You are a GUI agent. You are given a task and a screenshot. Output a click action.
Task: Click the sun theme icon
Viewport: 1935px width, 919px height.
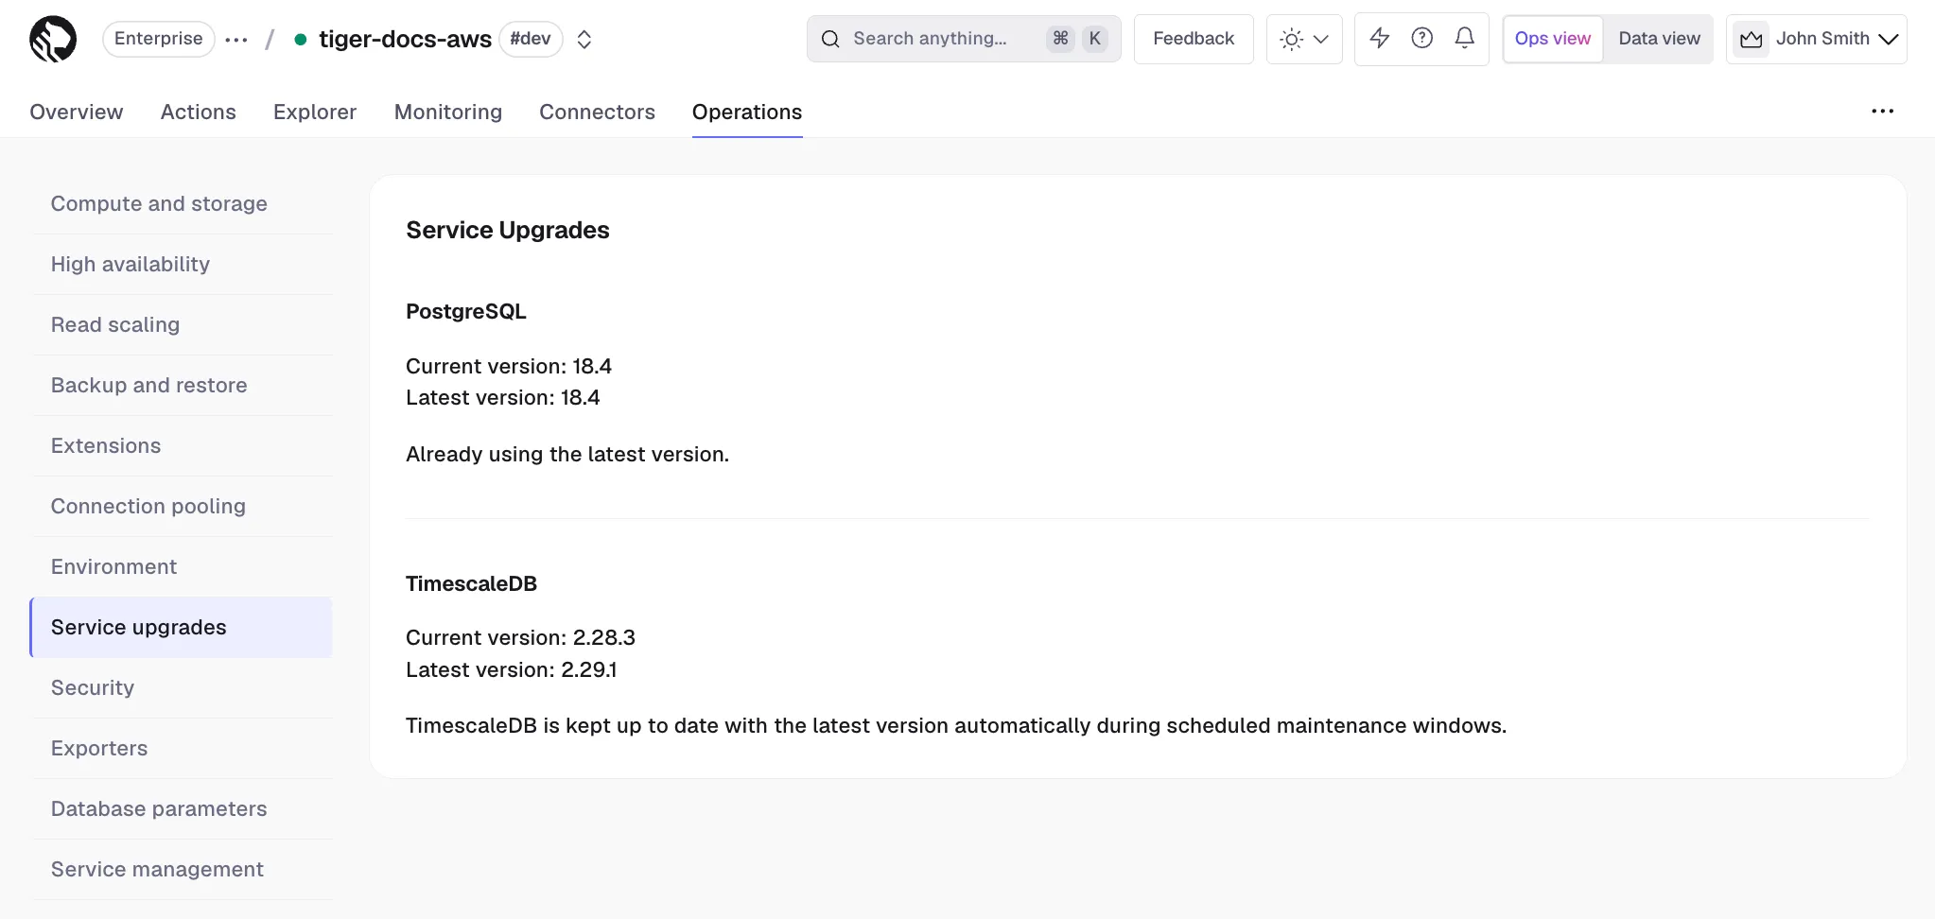pos(1291,39)
